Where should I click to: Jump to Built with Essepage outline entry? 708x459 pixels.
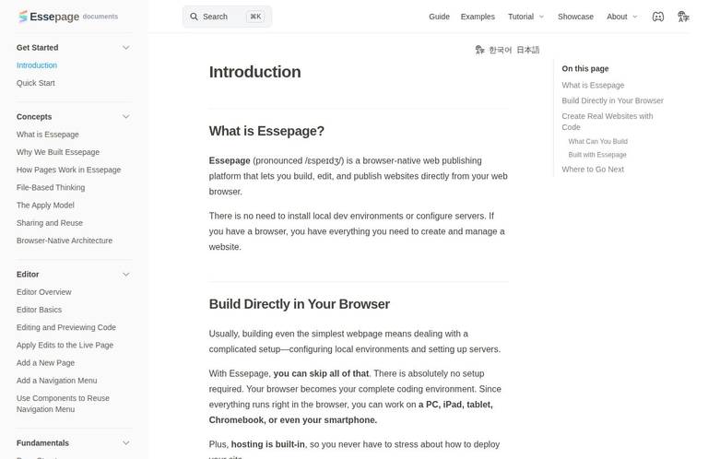597,154
